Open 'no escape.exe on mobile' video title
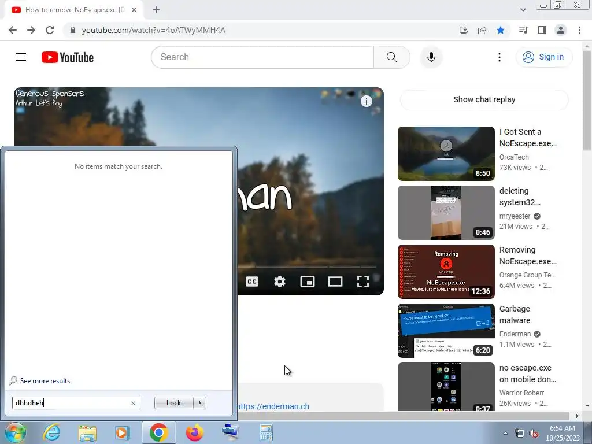Image resolution: width=592 pixels, height=444 pixels. (x=527, y=373)
